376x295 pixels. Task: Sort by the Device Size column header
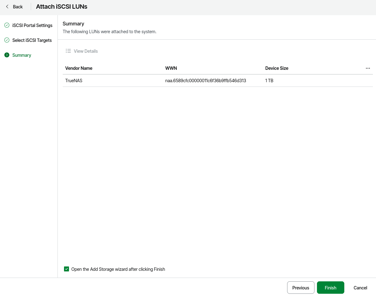click(x=277, y=68)
